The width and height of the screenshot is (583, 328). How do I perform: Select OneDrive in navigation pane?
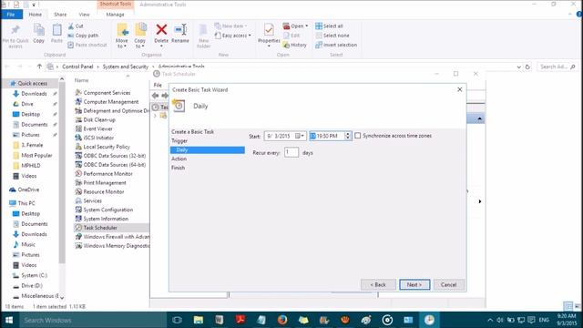pos(28,190)
